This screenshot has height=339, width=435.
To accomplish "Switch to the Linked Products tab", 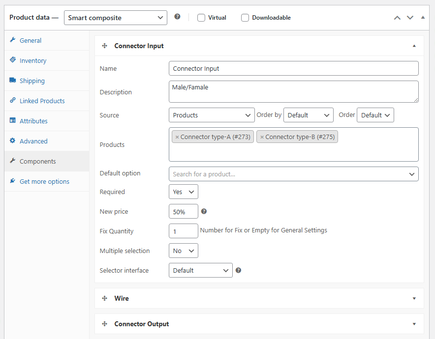I will pyautogui.click(x=42, y=101).
